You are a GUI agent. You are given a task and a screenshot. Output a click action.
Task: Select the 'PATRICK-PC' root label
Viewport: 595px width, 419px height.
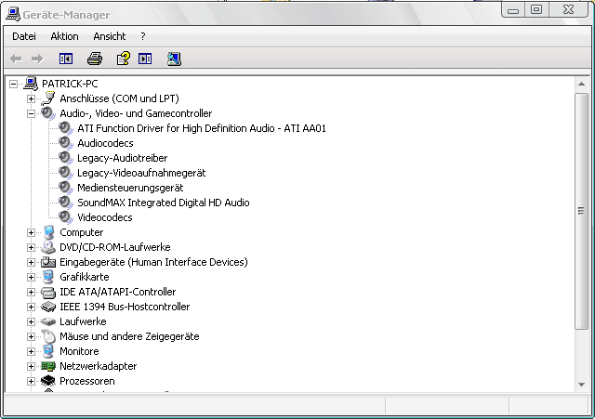[70, 84]
